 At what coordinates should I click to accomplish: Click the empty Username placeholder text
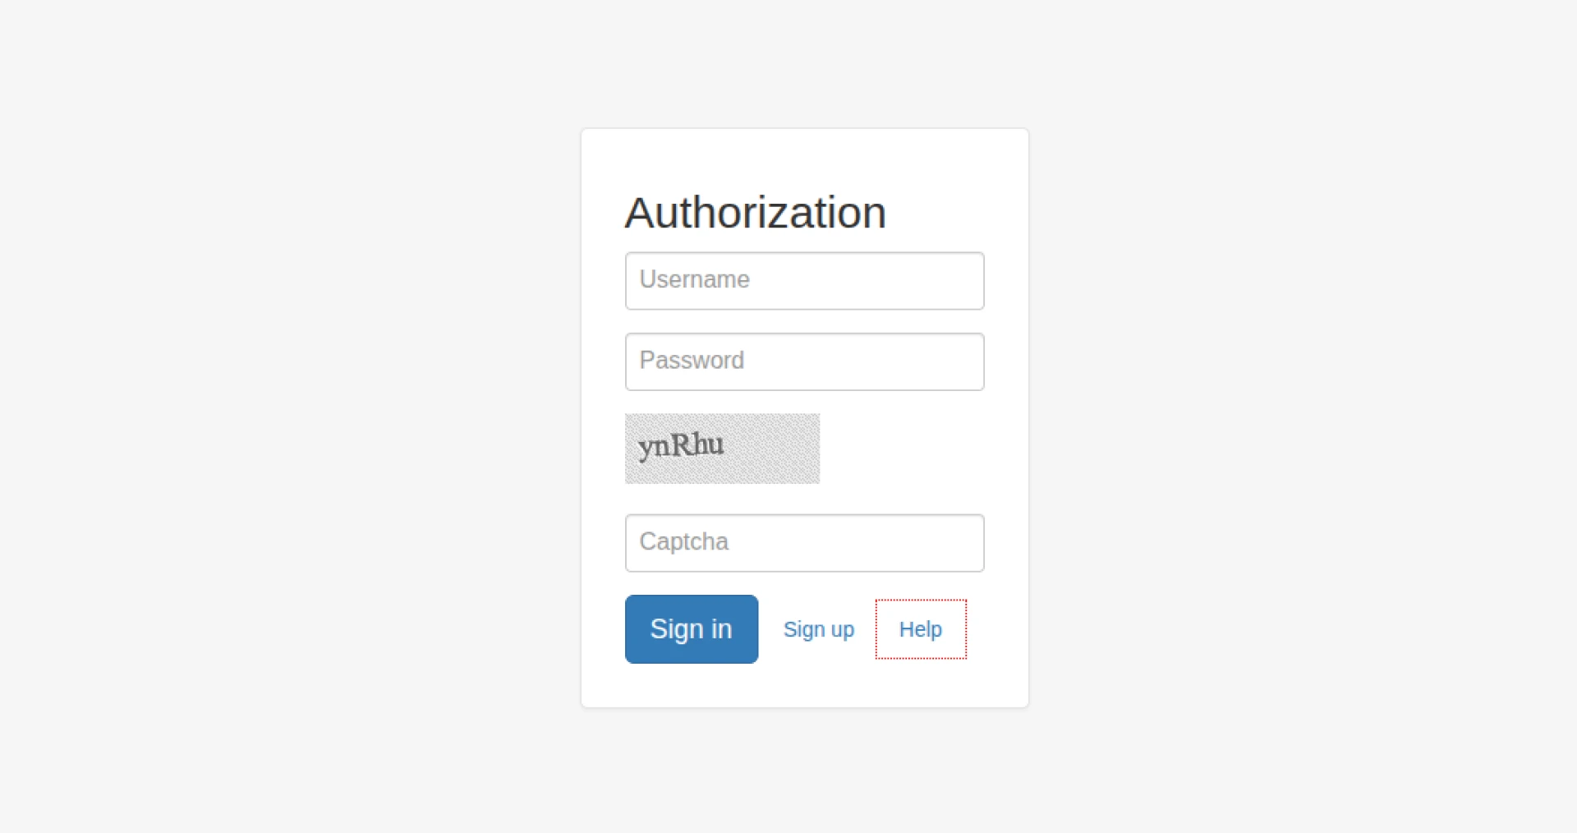pyautogui.click(x=694, y=280)
